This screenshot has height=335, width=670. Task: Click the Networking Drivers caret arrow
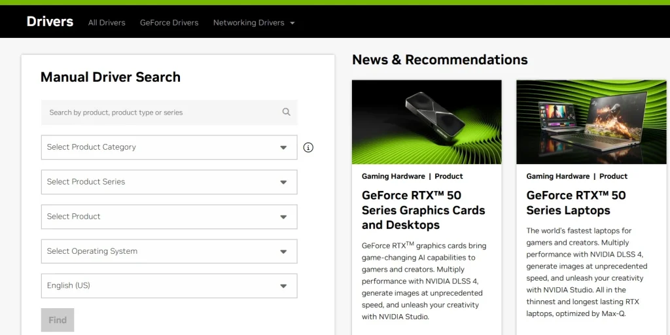pos(292,23)
